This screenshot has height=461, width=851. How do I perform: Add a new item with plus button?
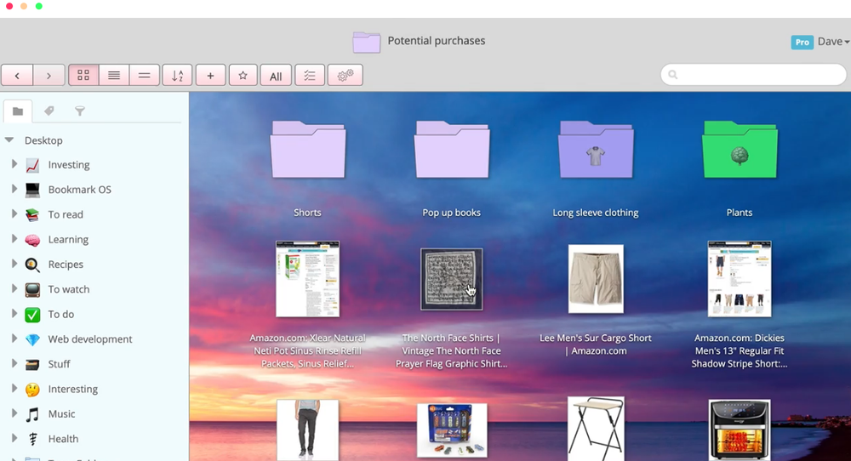click(x=210, y=76)
